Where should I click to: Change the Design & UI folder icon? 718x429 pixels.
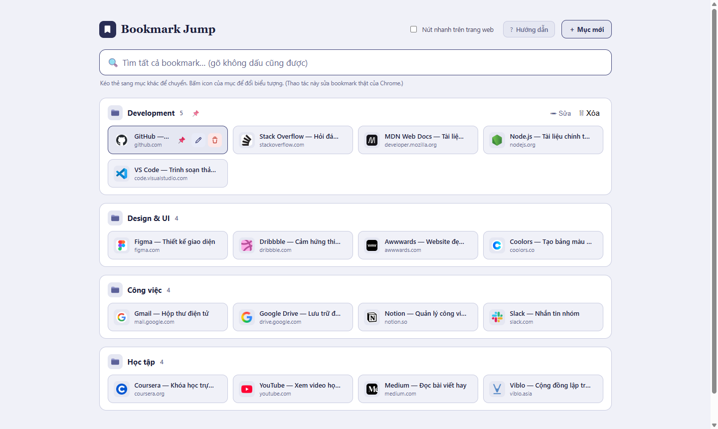tap(115, 218)
